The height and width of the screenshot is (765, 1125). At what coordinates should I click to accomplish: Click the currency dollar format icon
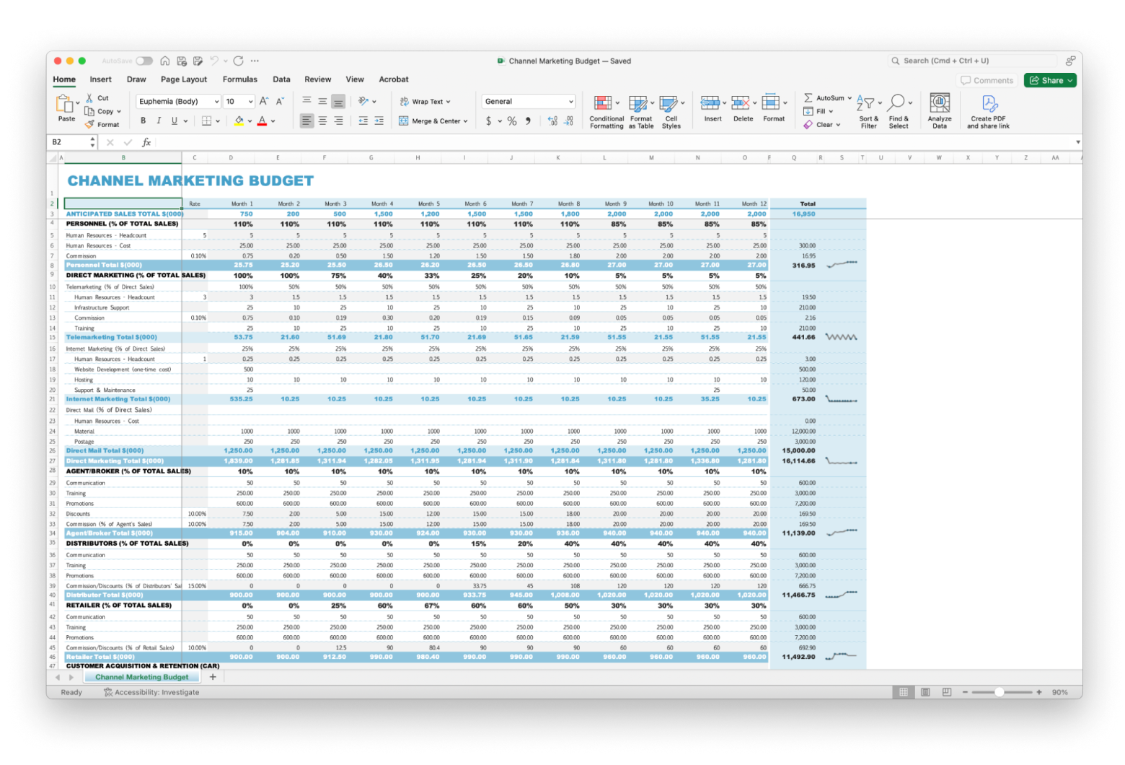tap(488, 121)
